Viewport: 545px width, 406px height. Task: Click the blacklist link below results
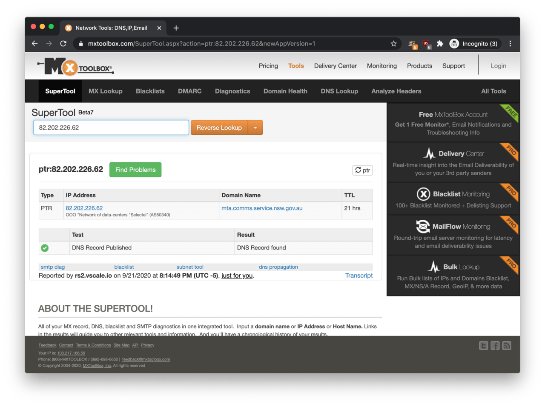point(124,267)
